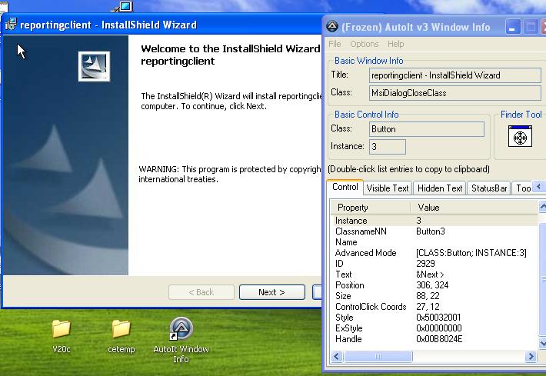
Task: Select the Advanced Mode row
Action: point(434,253)
